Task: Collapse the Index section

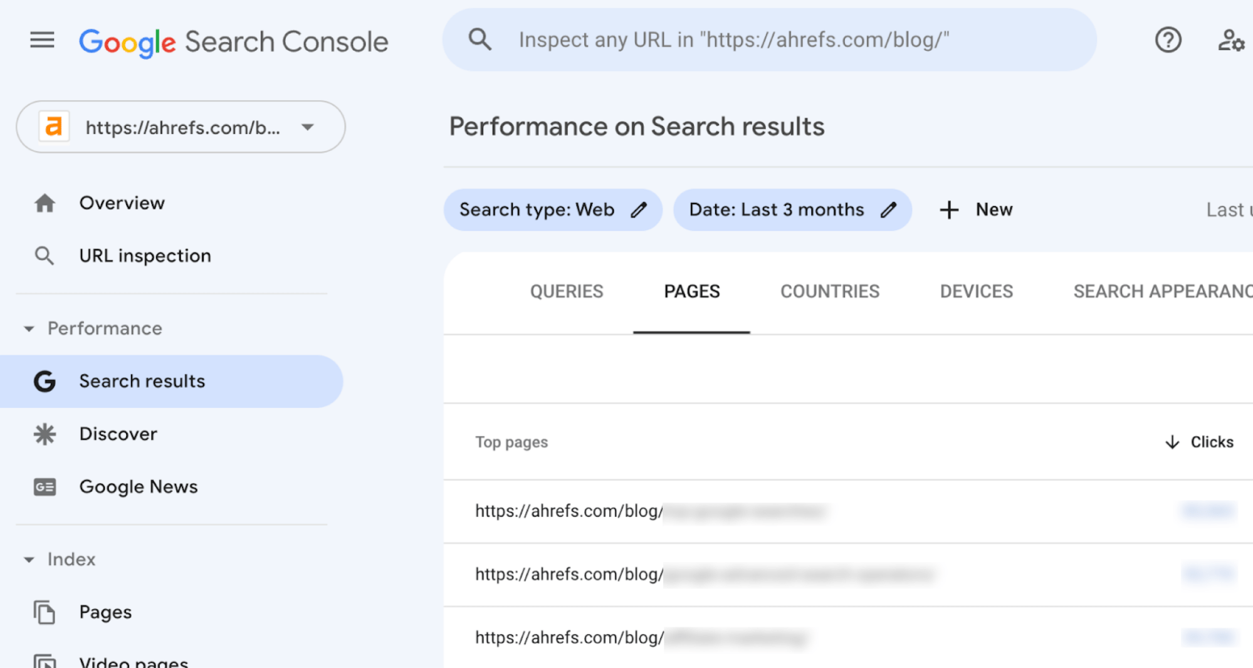Action: click(29, 560)
